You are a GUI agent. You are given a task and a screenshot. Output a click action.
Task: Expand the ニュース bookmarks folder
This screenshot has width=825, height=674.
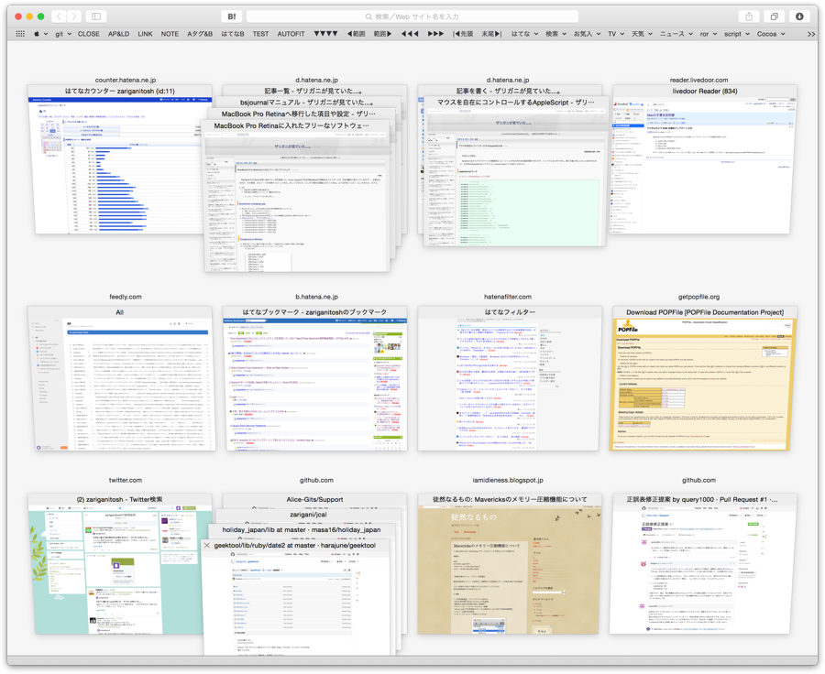[x=676, y=34]
